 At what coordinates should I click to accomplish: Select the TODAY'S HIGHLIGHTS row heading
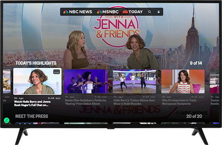tap(36, 63)
